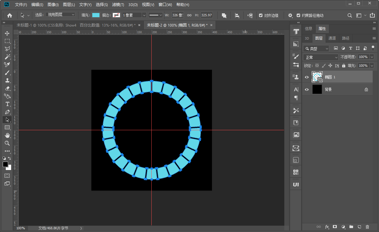Image resolution: width=379 pixels, height=232 pixels.
Task: Select the Paint Bucket tool
Action: (7, 96)
